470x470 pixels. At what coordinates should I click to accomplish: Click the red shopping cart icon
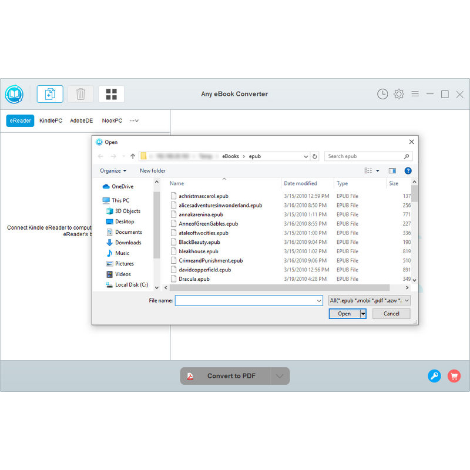pos(454,376)
